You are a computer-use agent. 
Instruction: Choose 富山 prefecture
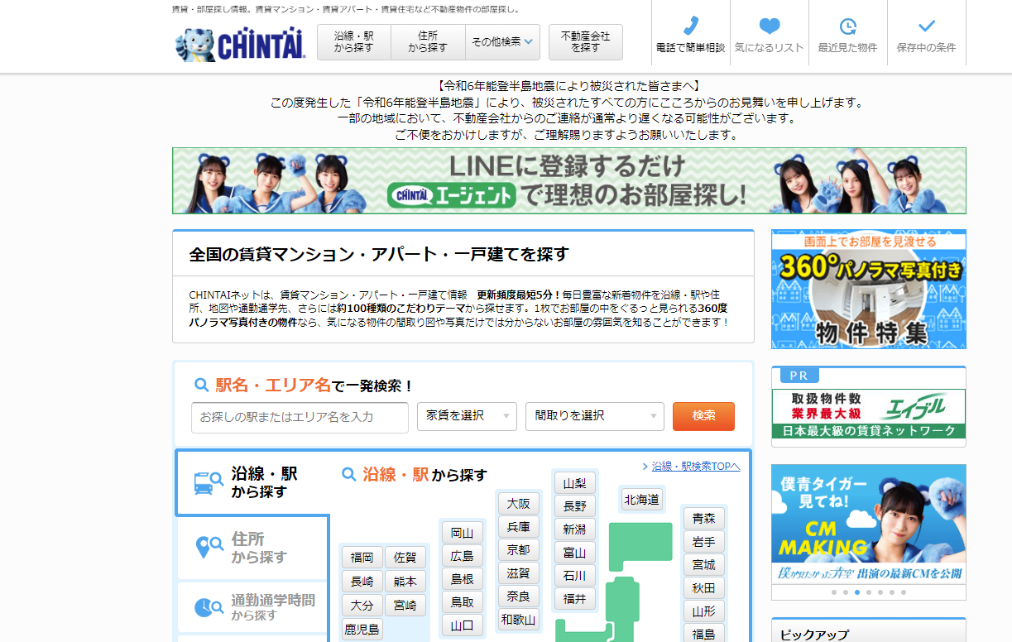click(574, 553)
